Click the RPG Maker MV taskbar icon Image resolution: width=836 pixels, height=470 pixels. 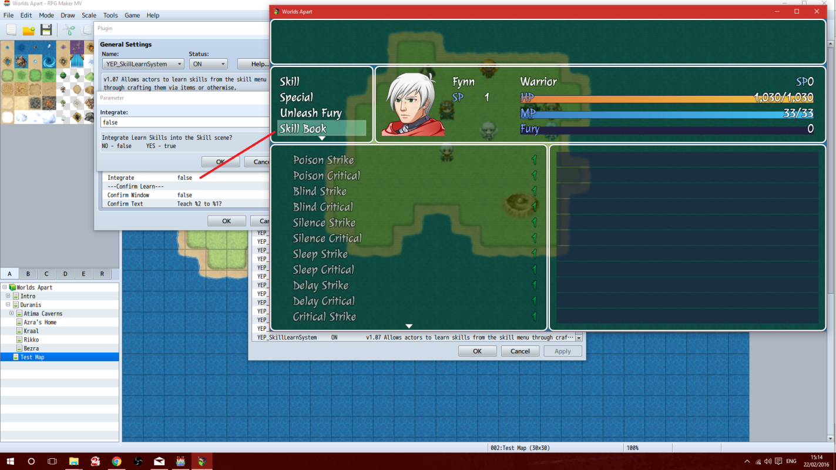[x=180, y=461]
